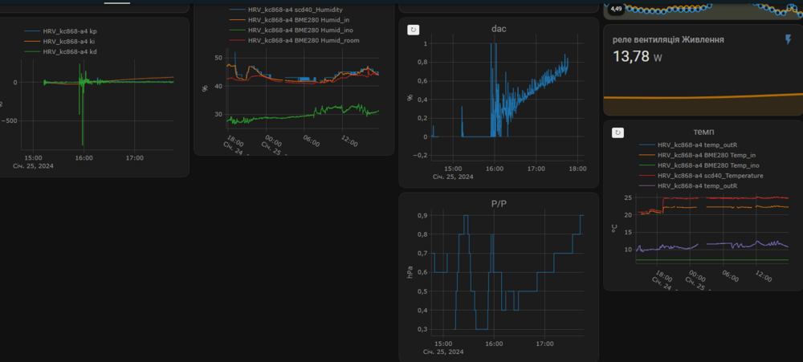Click the P/P chart title
The width and height of the screenshot is (803, 362).
[x=499, y=204]
